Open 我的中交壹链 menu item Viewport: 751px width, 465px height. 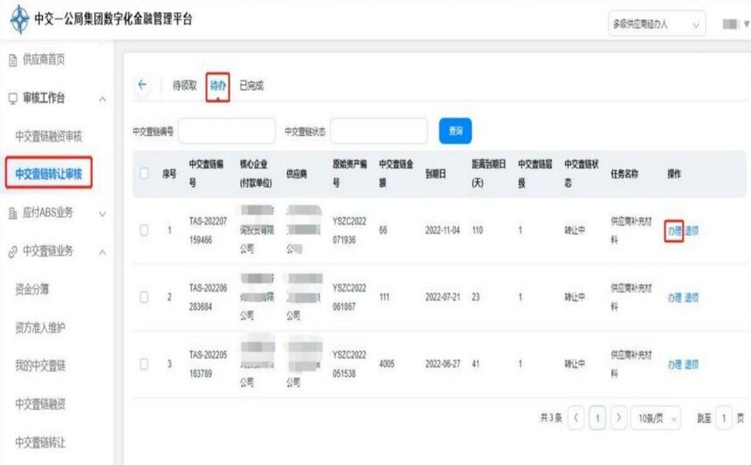[40, 366]
